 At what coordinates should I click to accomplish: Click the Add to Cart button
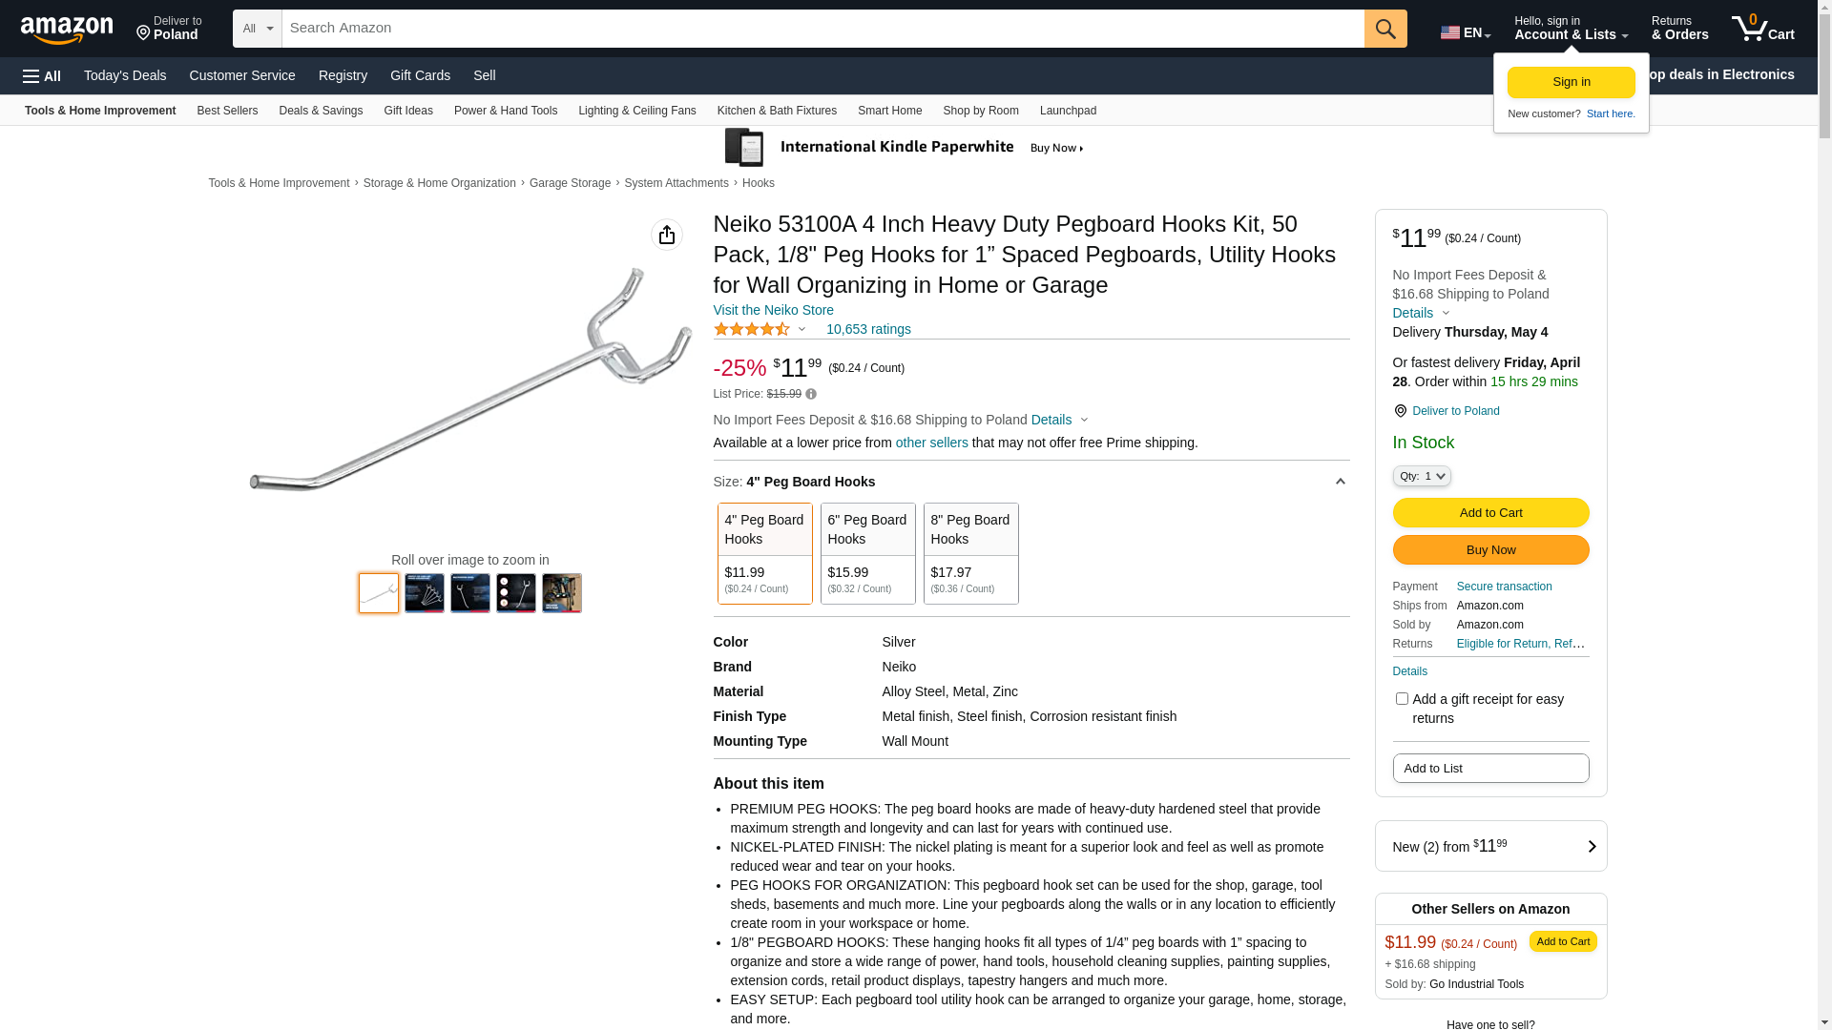pyautogui.click(x=1490, y=513)
